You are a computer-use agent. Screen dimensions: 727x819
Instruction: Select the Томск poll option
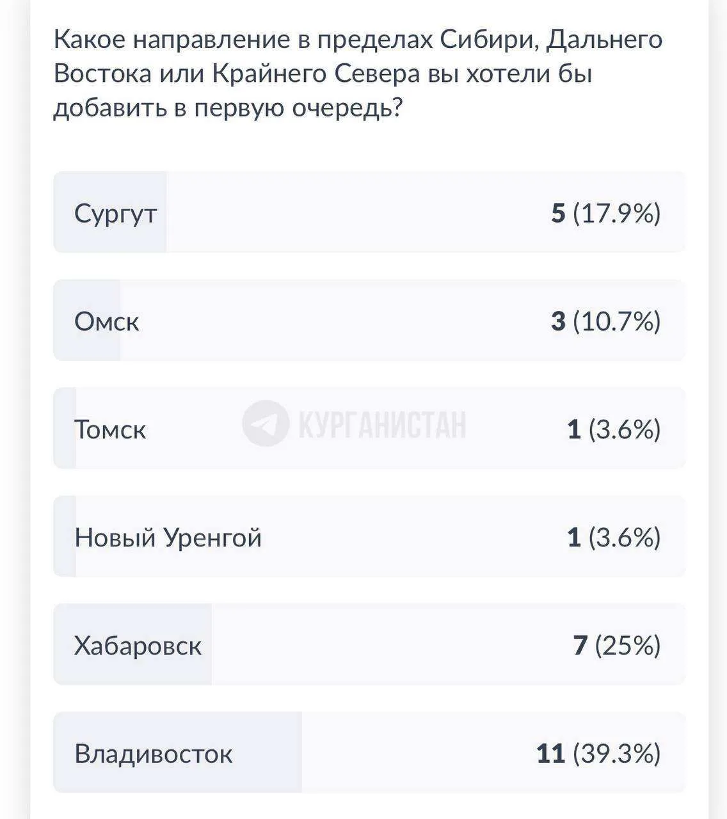pos(369,429)
